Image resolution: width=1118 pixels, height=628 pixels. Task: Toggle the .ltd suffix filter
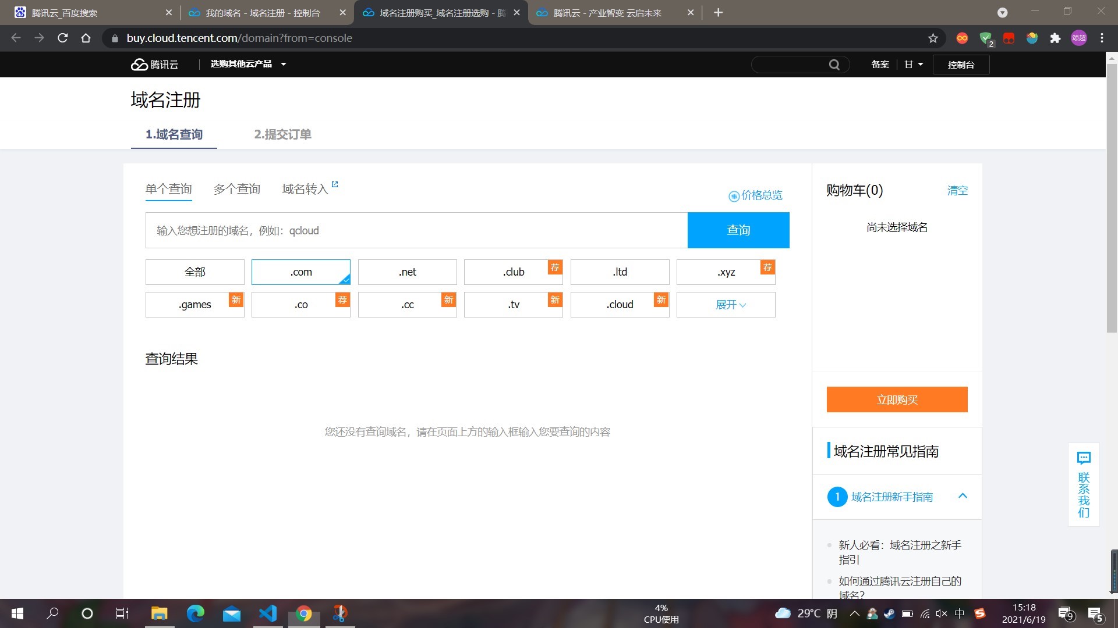pos(620,272)
